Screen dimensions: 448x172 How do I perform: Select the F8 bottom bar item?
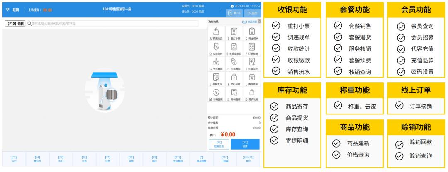tap(131, 159)
